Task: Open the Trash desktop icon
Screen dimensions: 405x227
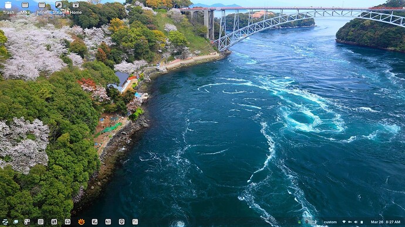Action: tap(8, 8)
